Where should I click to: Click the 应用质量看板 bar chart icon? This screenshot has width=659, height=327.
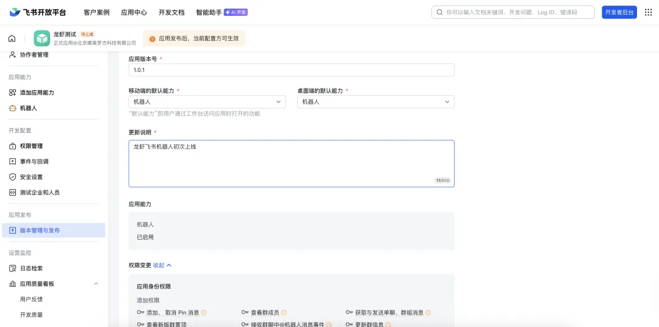tap(12, 284)
